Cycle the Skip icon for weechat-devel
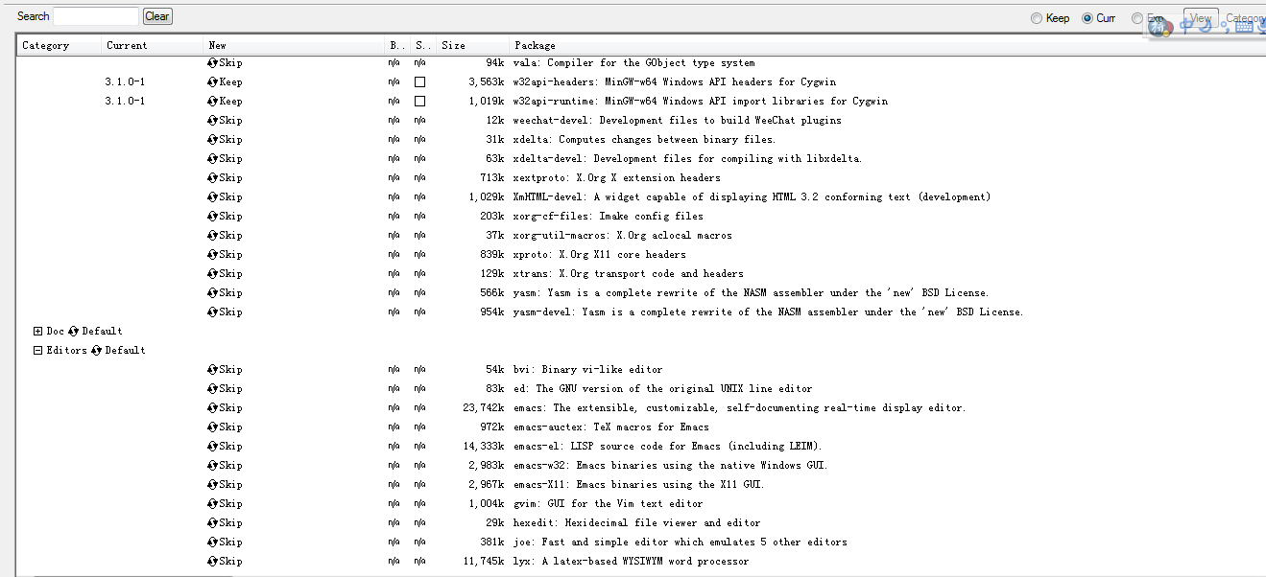The height and width of the screenshot is (577, 1266). [212, 121]
